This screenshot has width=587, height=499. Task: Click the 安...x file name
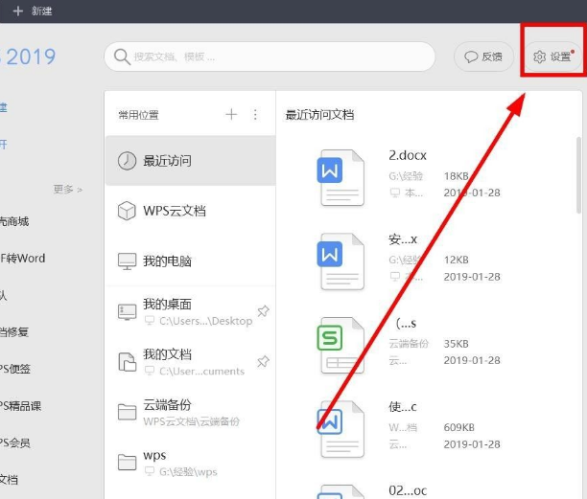coord(403,239)
